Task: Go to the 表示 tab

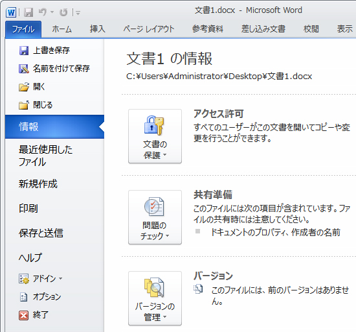Action: (x=344, y=29)
